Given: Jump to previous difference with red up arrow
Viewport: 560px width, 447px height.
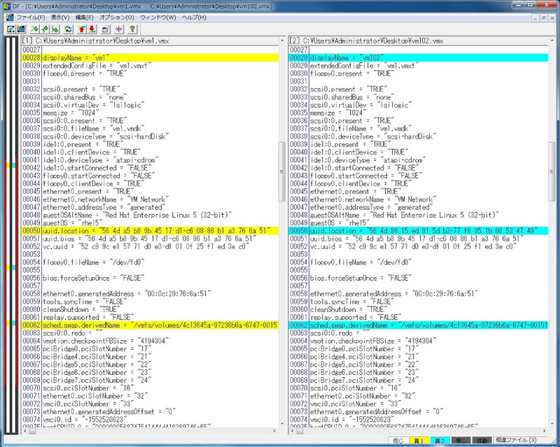Looking at the screenshot, I should pos(82,29).
